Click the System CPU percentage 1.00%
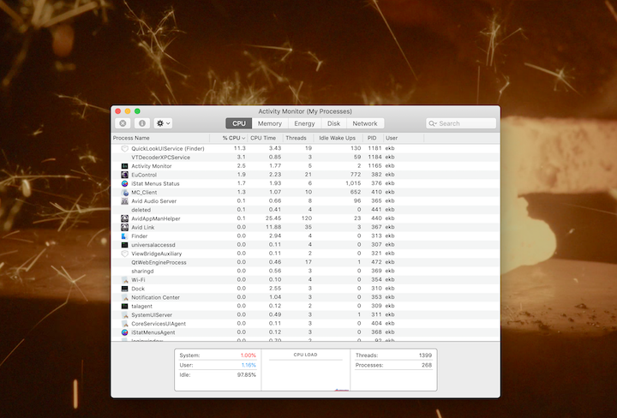The image size is (617, 418). pos(248,355)
